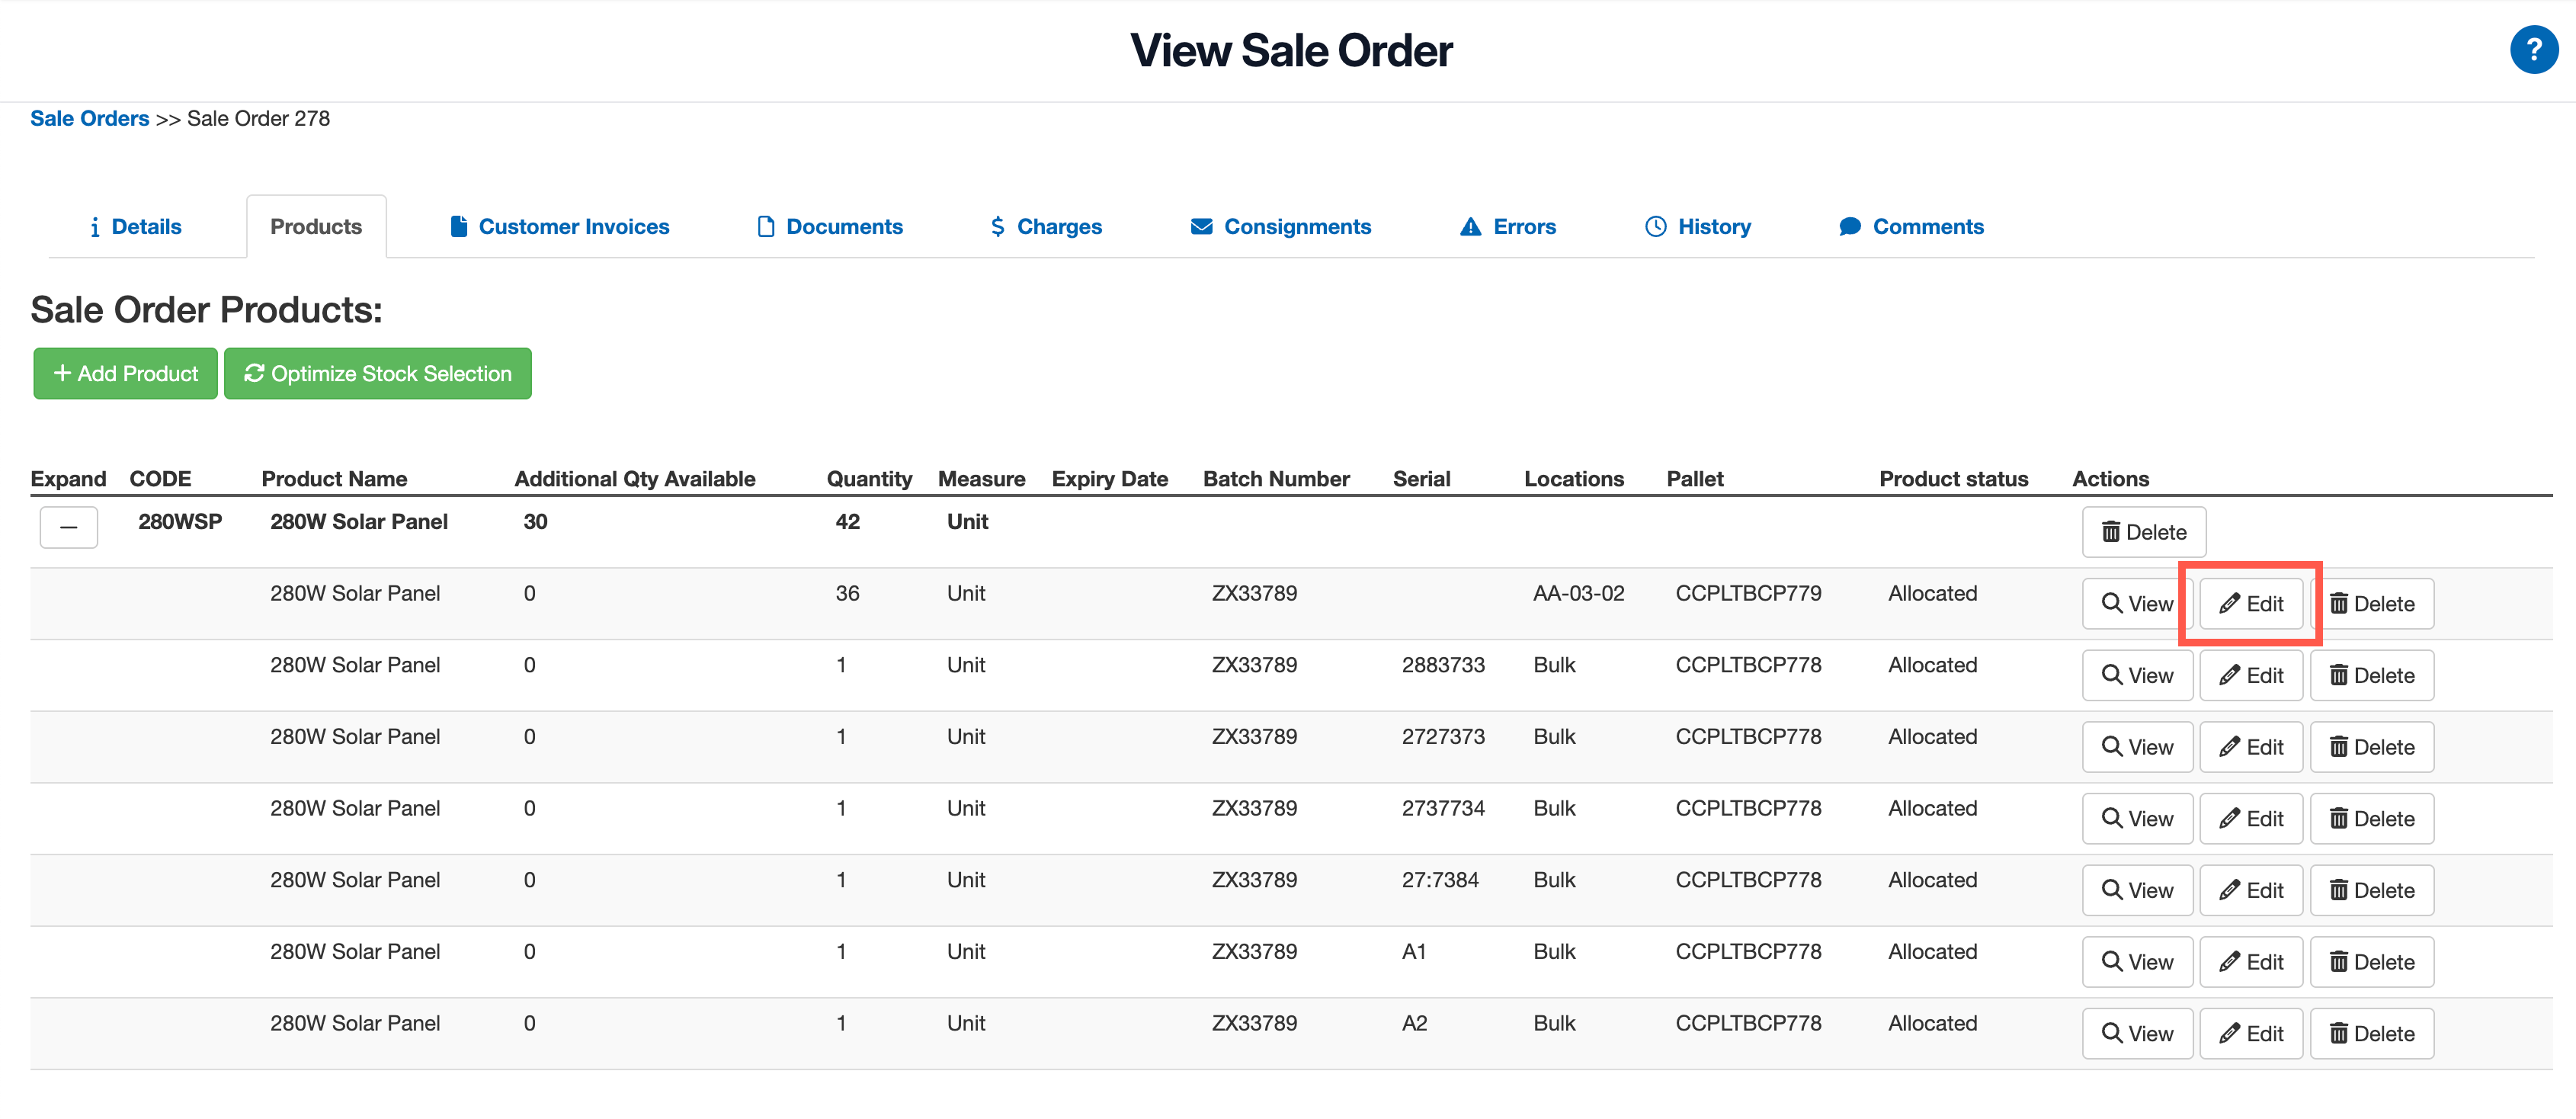This screenshot has height=1119, width=2576.
Task: Collapse the 280WSP product row
Action: 68,527
